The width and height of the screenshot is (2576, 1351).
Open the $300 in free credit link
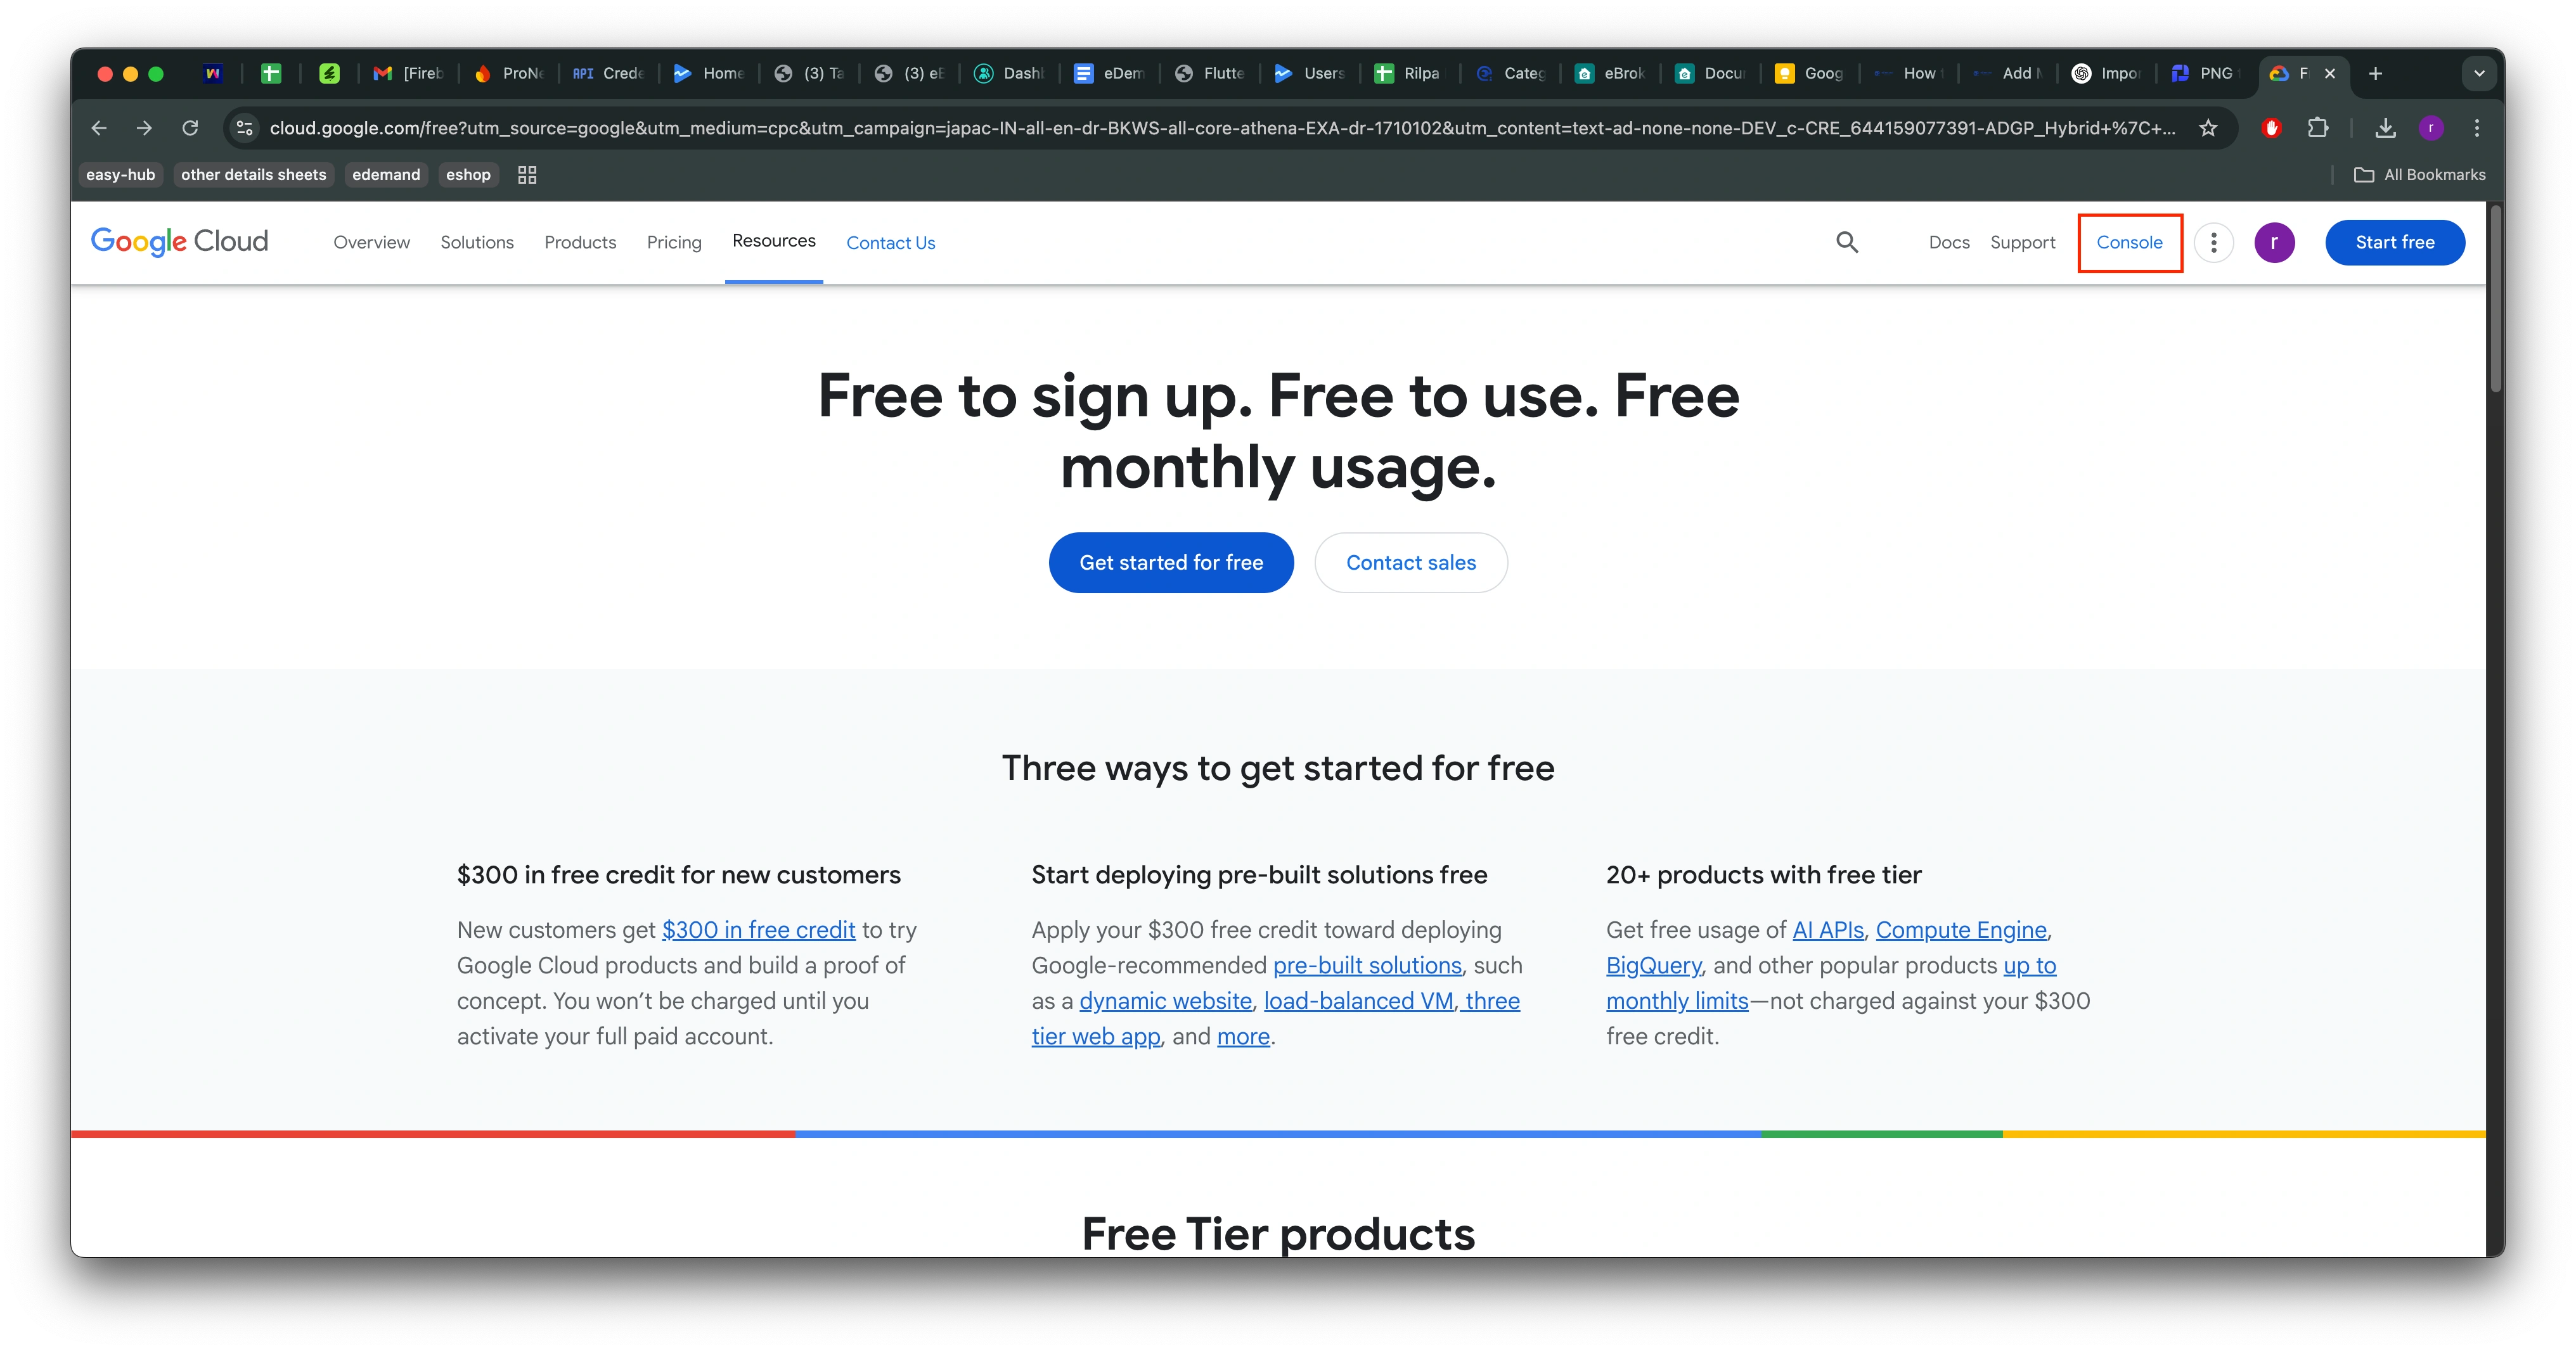[758, 929]
